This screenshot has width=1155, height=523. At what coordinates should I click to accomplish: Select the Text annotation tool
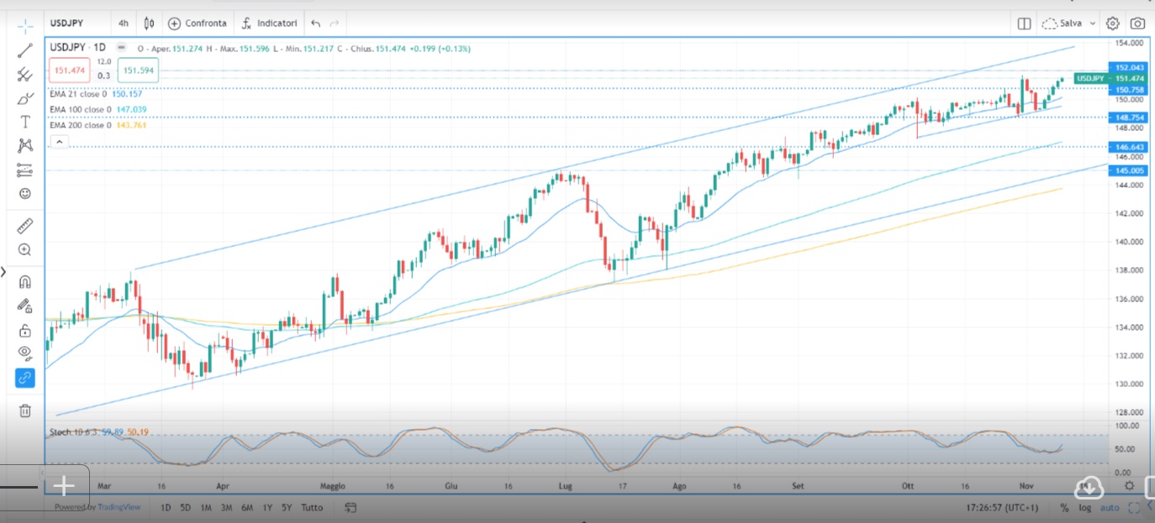(24, 121)
